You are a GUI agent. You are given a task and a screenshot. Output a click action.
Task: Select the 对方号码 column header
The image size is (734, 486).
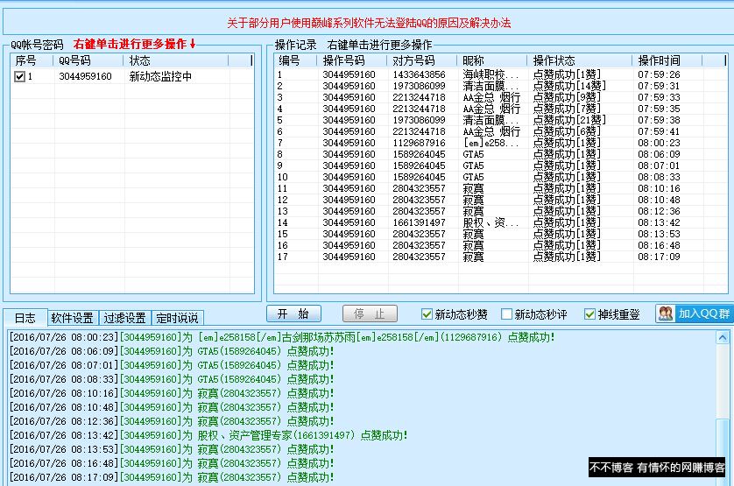pos(413,60)
